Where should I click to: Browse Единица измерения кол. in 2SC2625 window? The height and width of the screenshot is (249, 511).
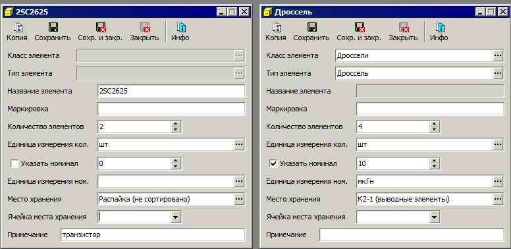[239, 144]
